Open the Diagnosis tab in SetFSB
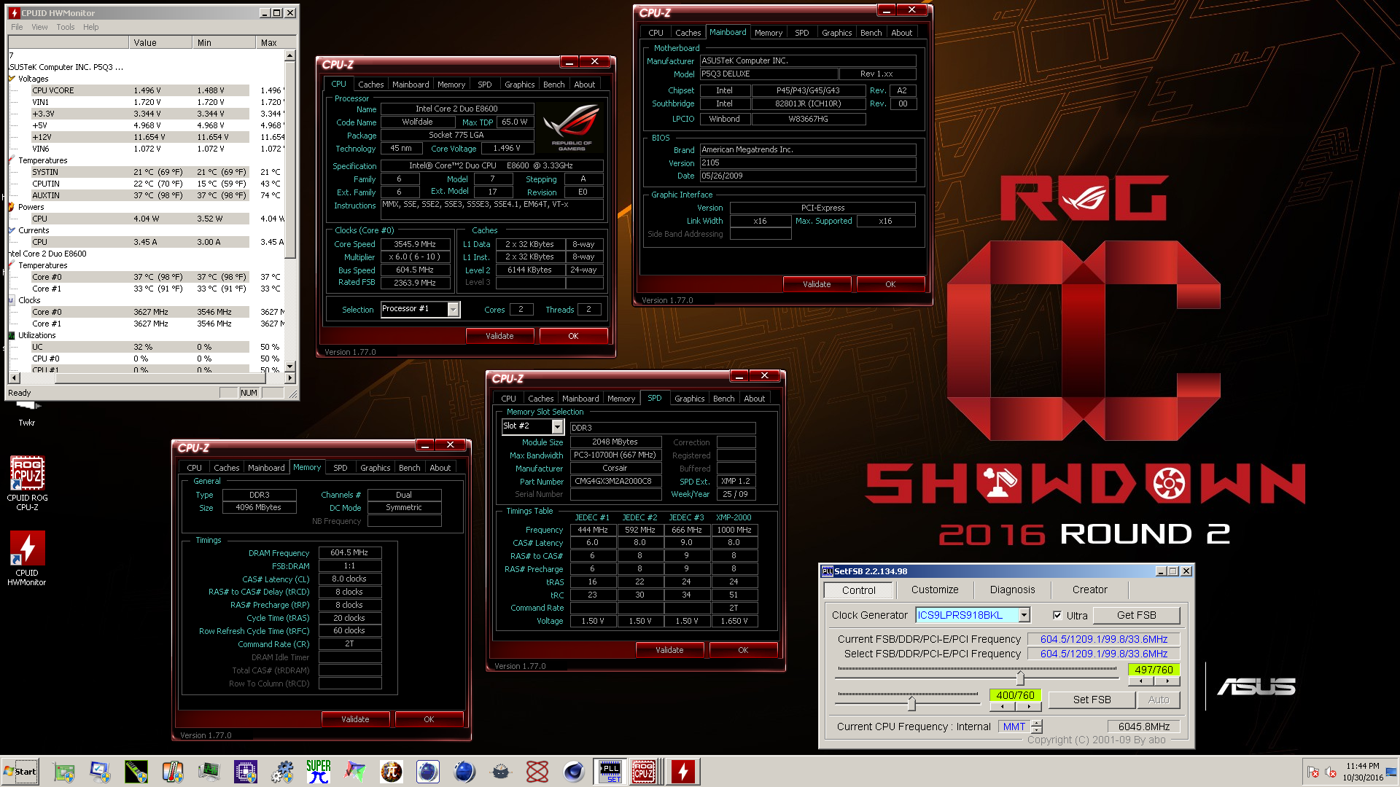This screenshot has height=787, width=1400. (1012, 590)
